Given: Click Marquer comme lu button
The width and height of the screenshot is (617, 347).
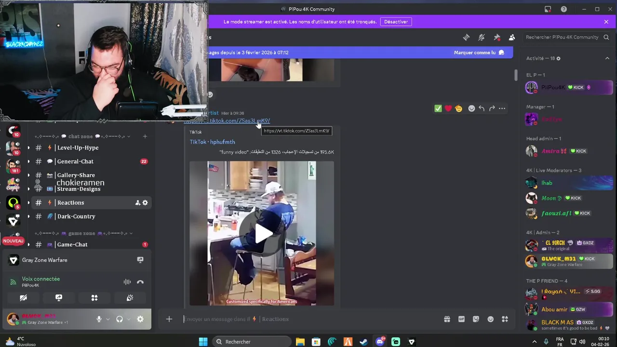Looking at the screenshot, I should [x=479, y=53].
